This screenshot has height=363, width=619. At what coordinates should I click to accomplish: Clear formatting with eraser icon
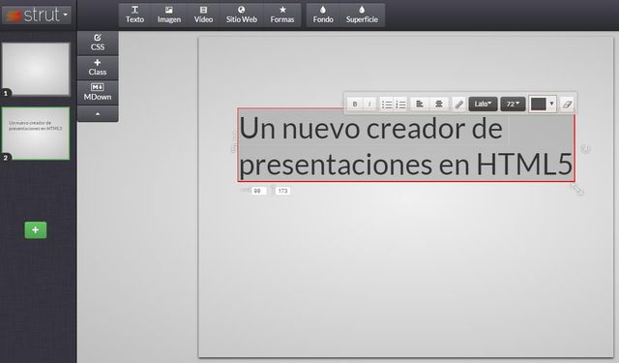point(567,104)
